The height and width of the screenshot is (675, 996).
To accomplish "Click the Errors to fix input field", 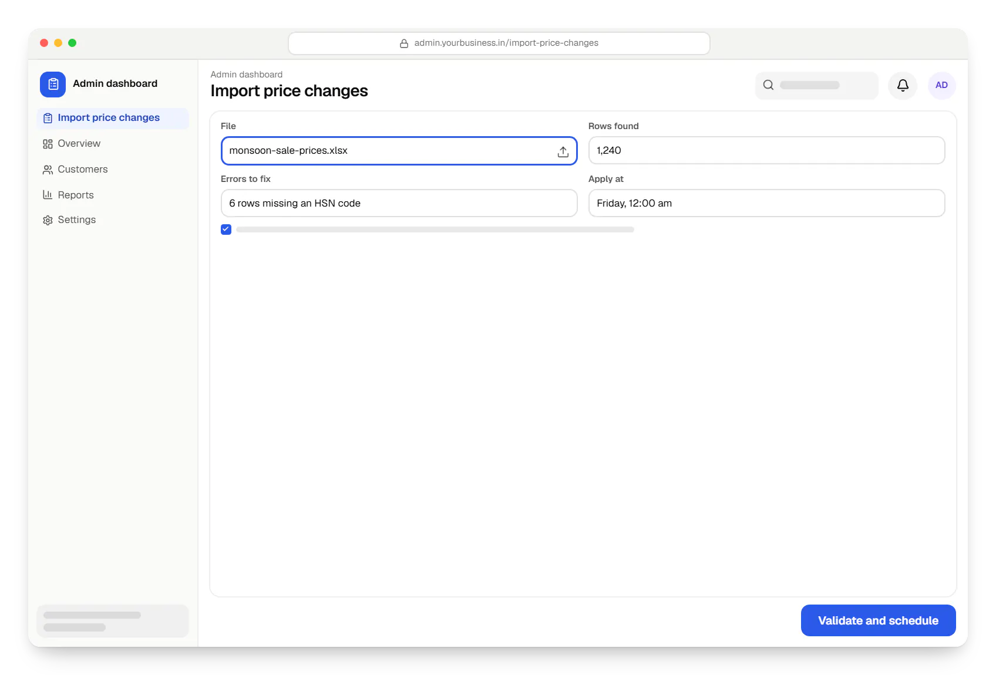I will coord(399,203).
